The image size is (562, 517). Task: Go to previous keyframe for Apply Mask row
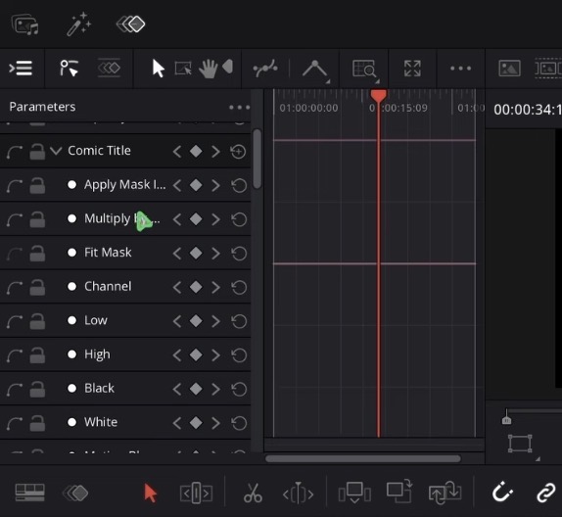pyautogui.click(x=177, y=185)
